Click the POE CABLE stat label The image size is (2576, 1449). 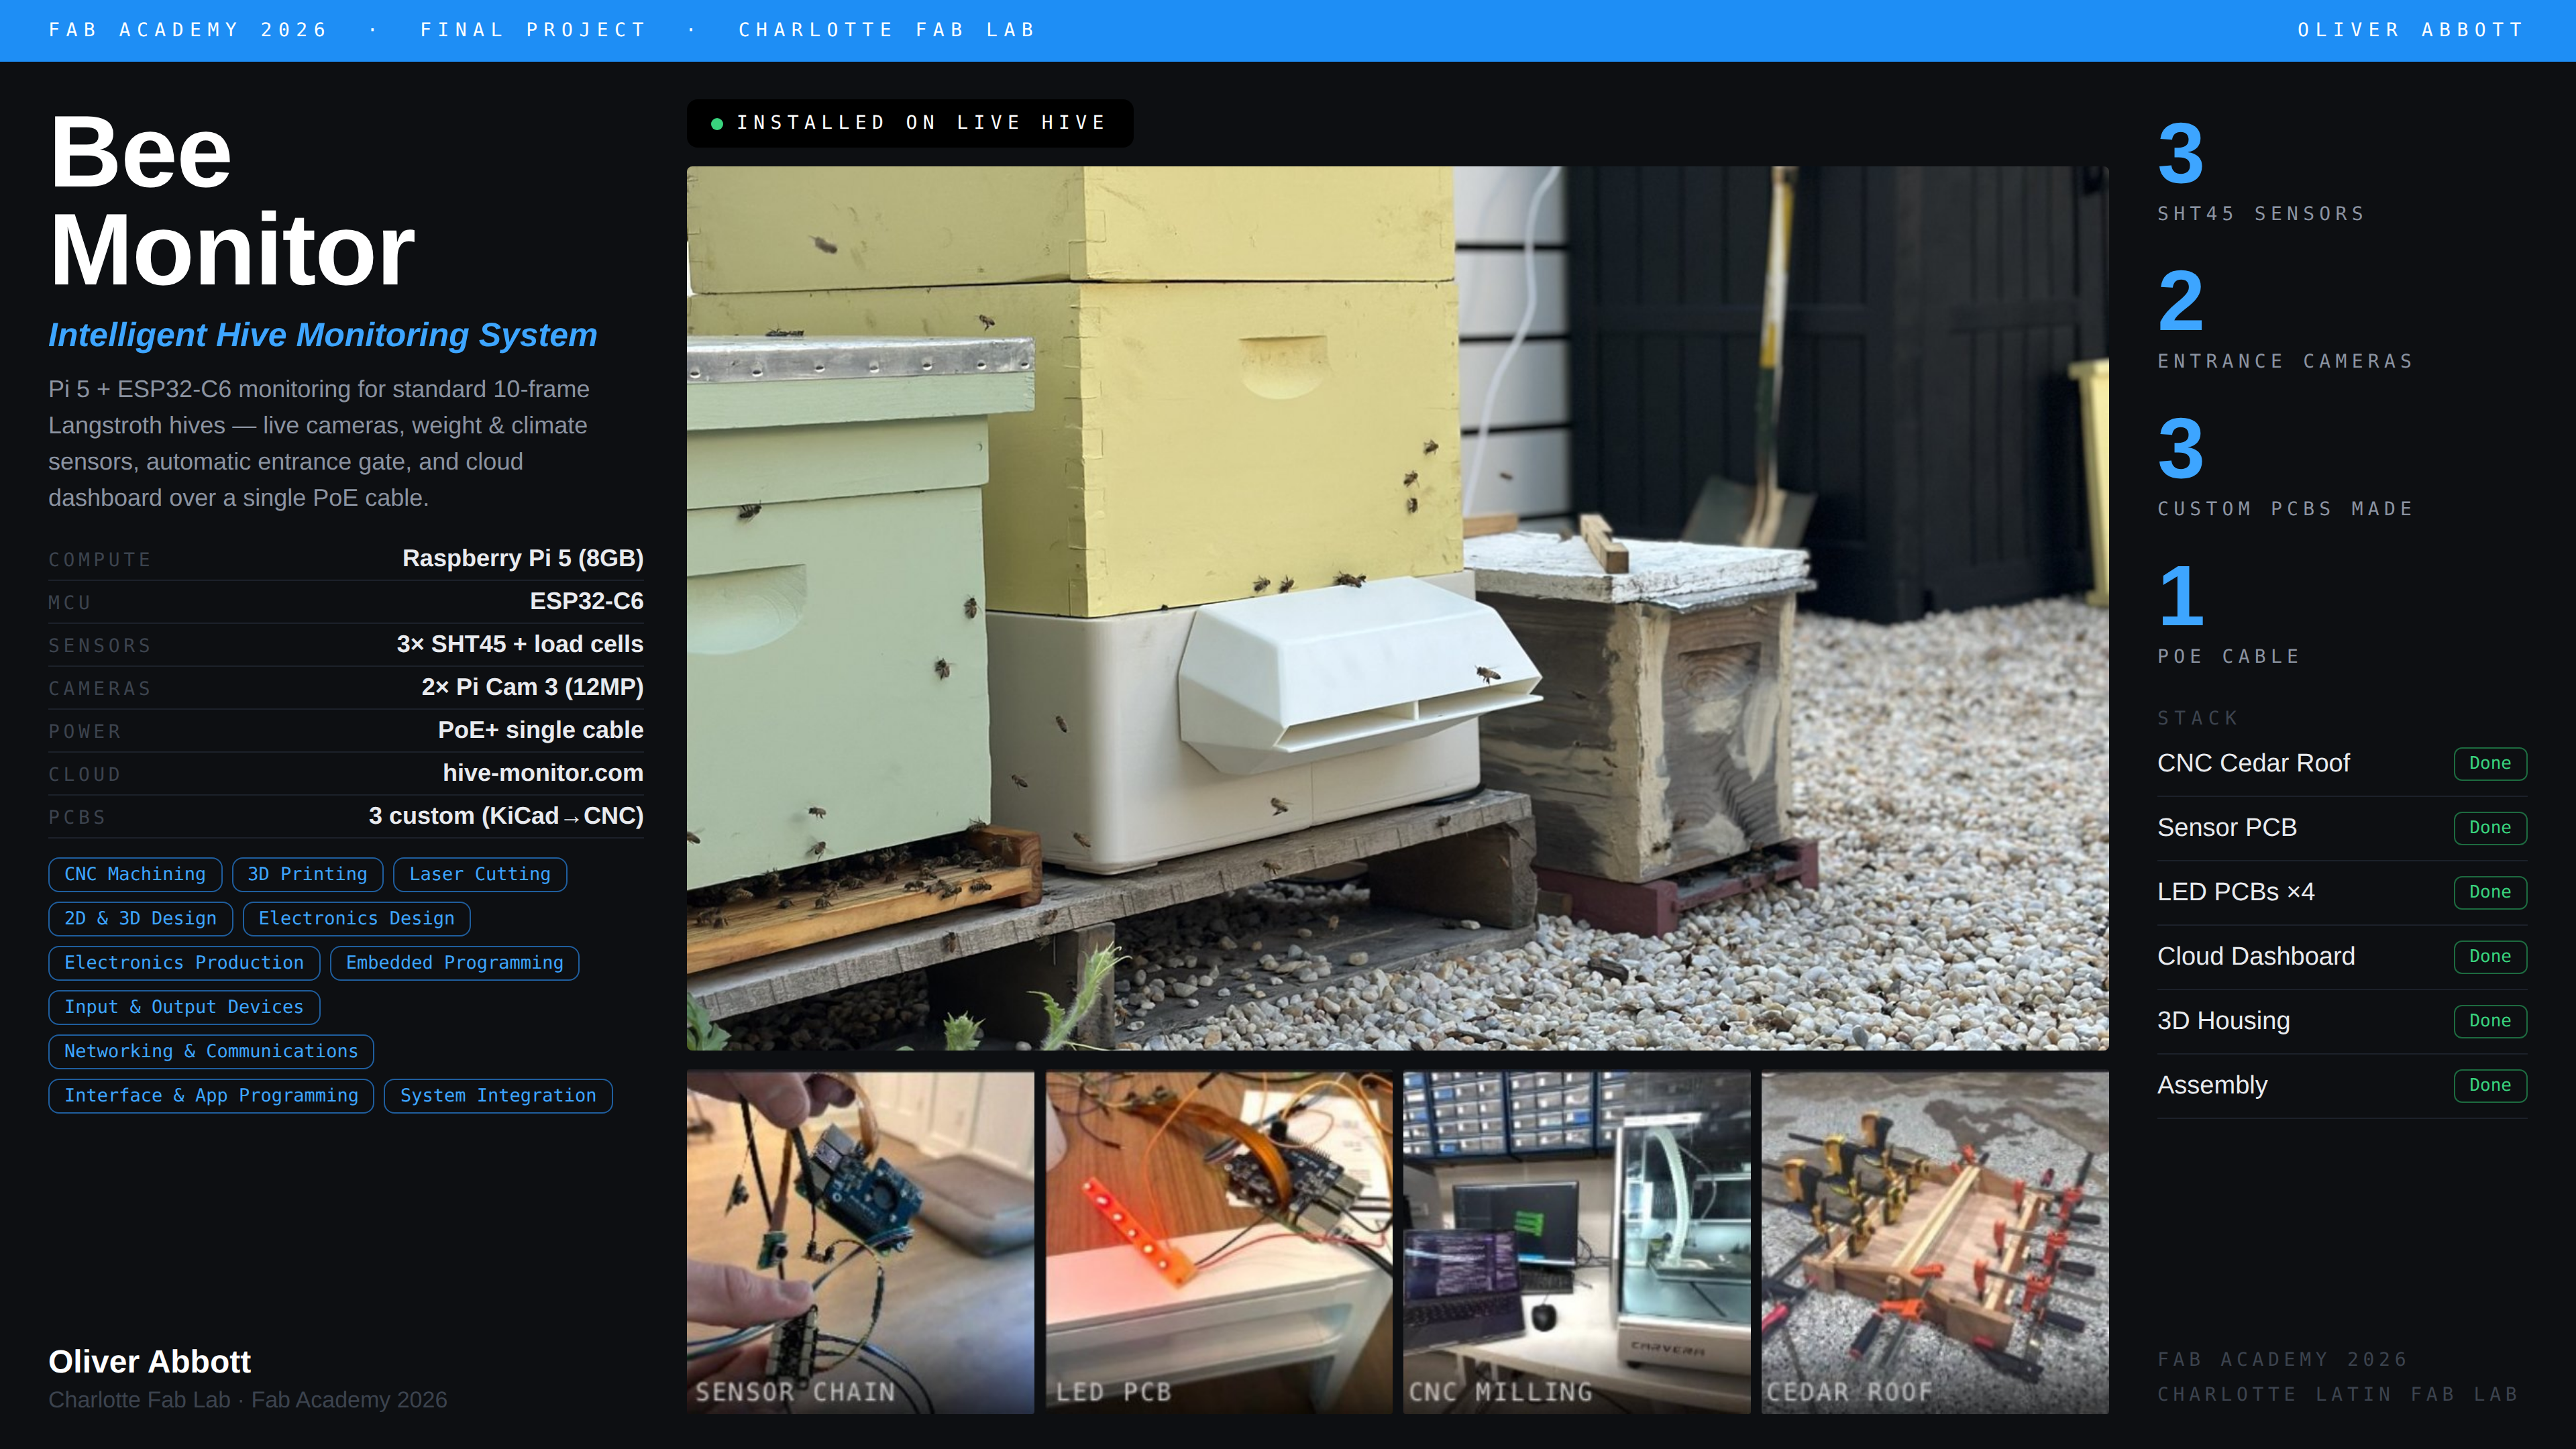tap(2229, 656)
